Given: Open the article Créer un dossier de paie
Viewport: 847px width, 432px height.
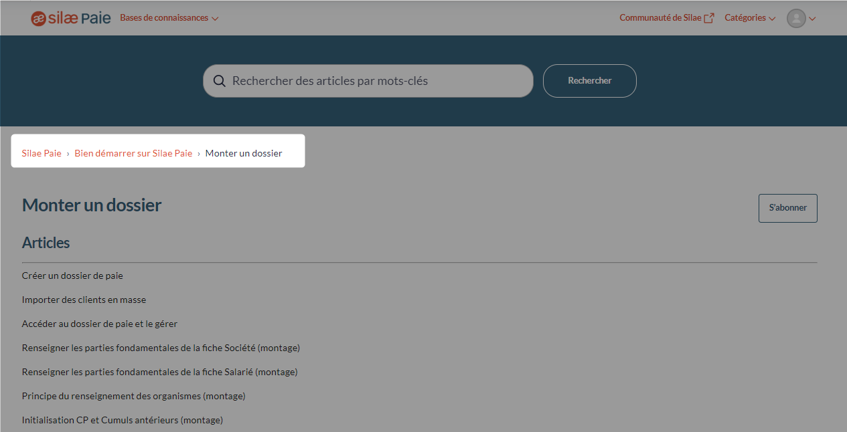Looking at the screenshot, I should tap(72, 275).
